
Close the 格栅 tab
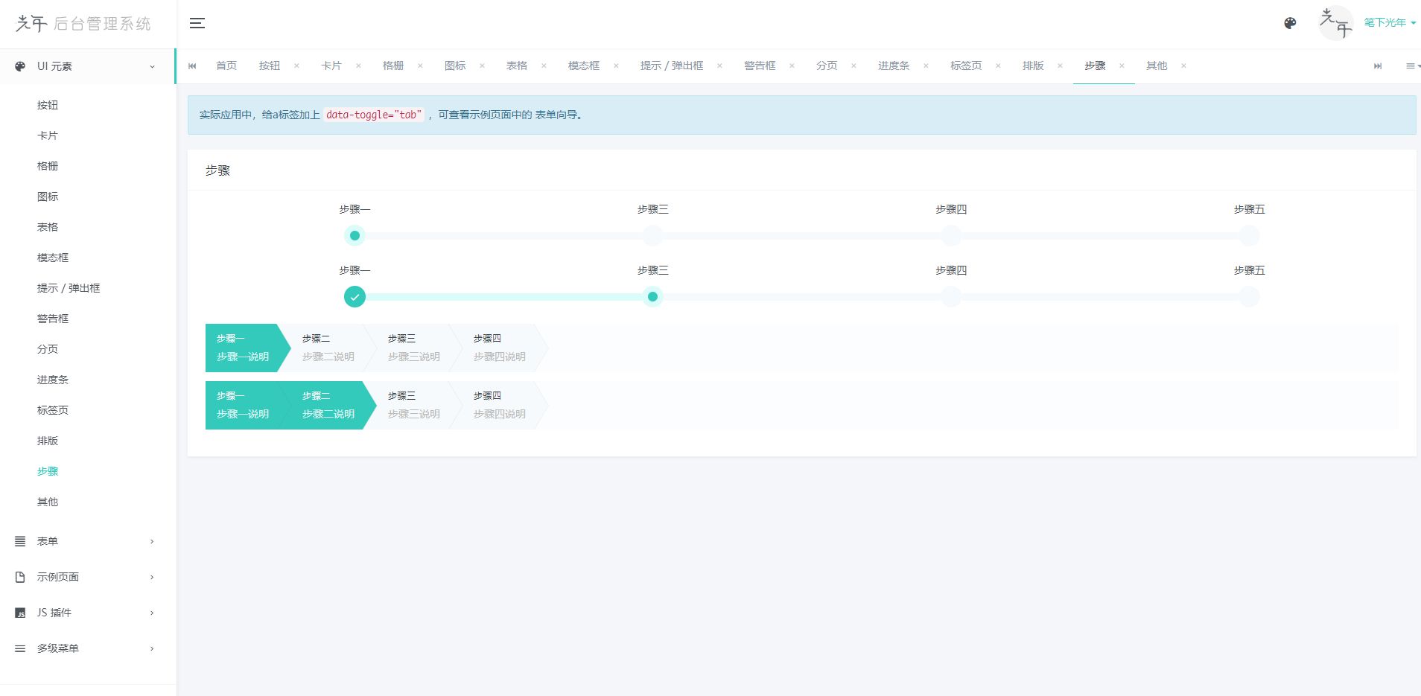[x=420, y=66]
